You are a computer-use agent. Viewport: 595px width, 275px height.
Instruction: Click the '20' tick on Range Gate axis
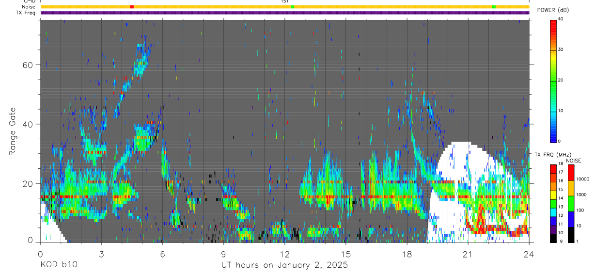click(27, 183)
